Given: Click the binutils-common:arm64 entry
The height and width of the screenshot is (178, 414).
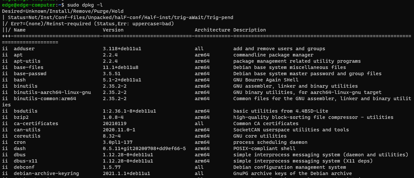Looking at the screenshot, I should pos(45,99).
